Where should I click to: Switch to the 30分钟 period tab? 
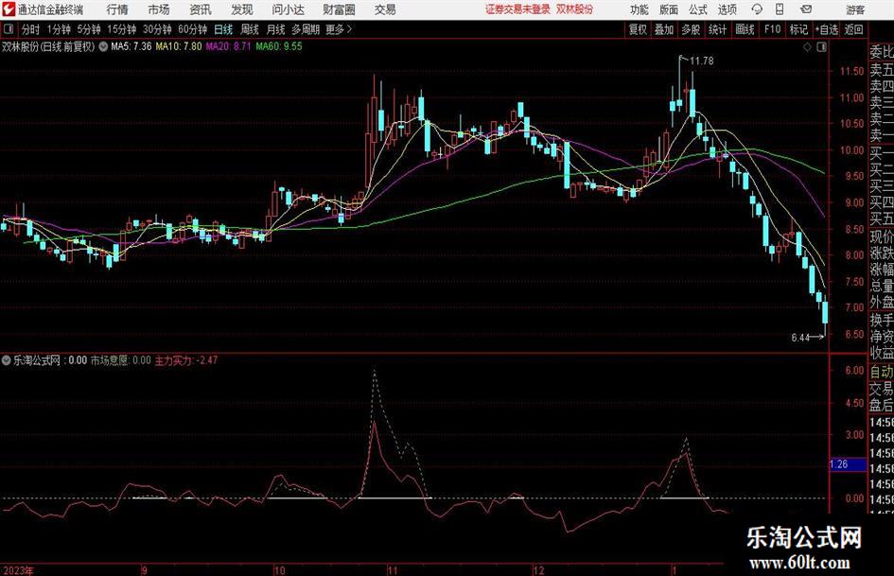(x=157, y=29)
